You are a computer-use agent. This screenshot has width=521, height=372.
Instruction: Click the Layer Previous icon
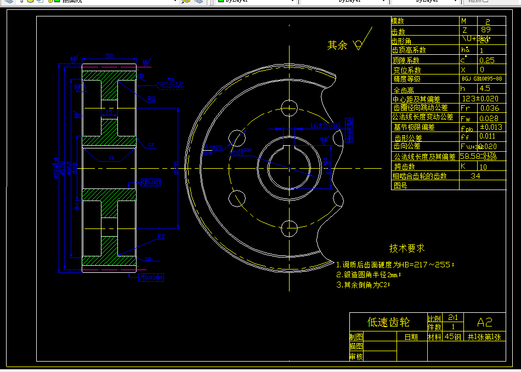click(x=199, y=1)
